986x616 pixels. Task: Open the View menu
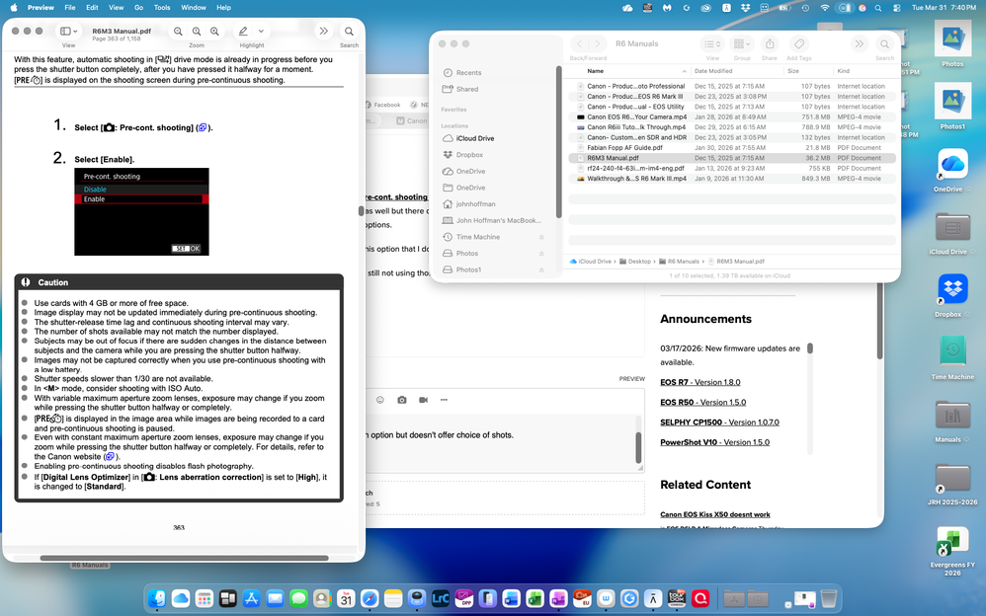(x=117, y=8)
